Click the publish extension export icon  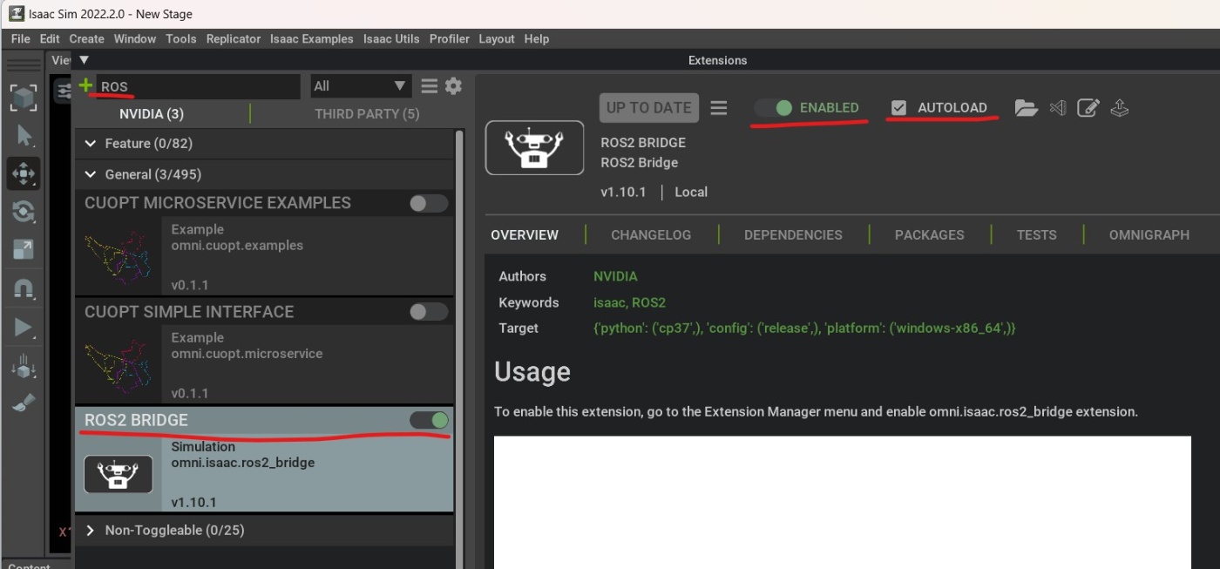[x=1120, y=108]
